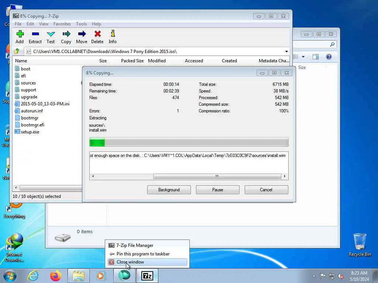Viewport: 378px width, 283px height.
Task: Show hidden system tray icons
Action: point(314,276)
